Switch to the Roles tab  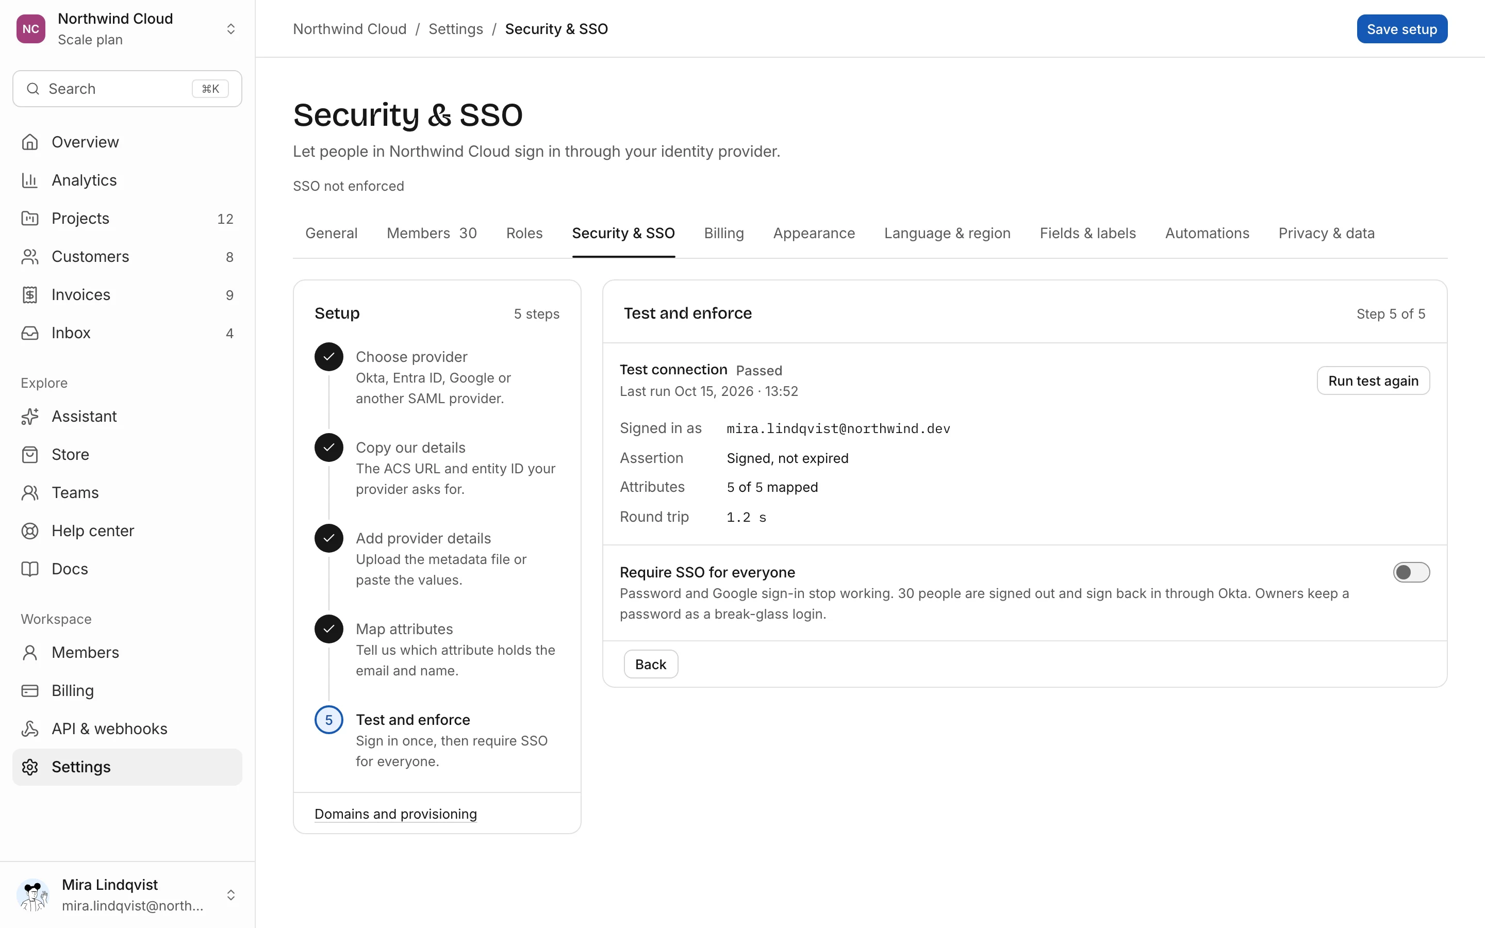tap(524, 233)
